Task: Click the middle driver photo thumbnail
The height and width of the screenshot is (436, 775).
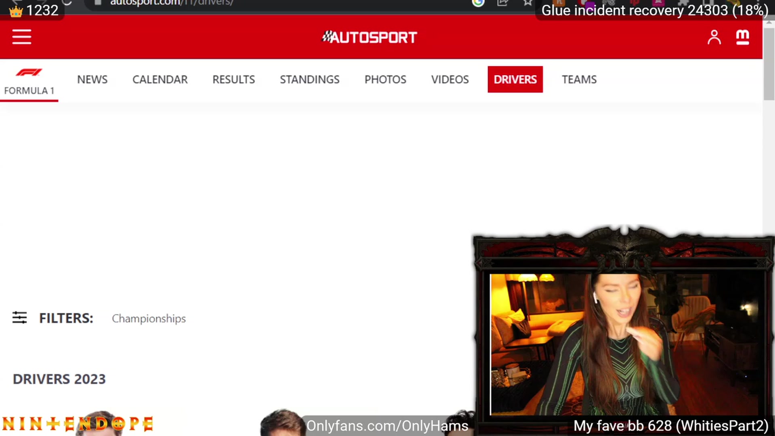Action: [283, 423]
